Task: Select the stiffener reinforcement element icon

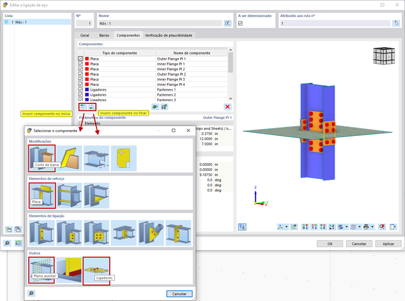Action: (69, 196)
